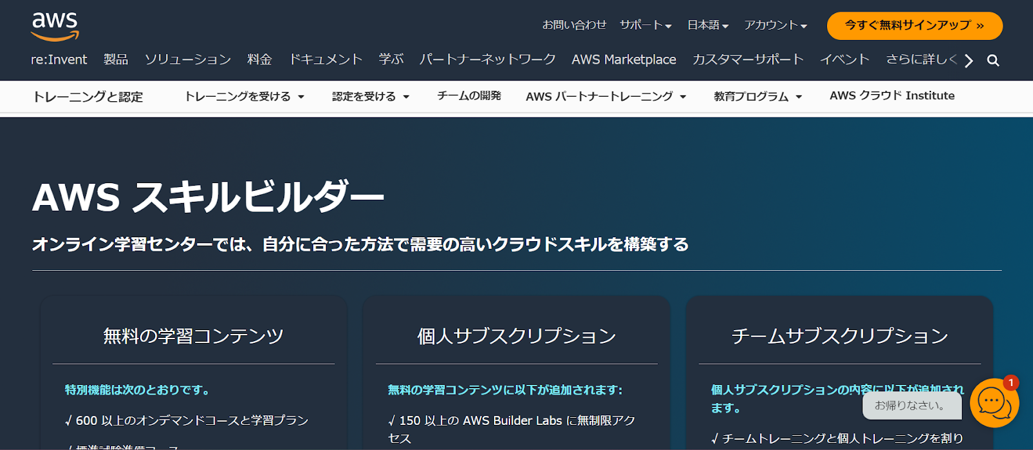The width and height of the screenshot is (1033, 450).
Task: Open カスタマーサポート menu item
Action: click(748, 60)
